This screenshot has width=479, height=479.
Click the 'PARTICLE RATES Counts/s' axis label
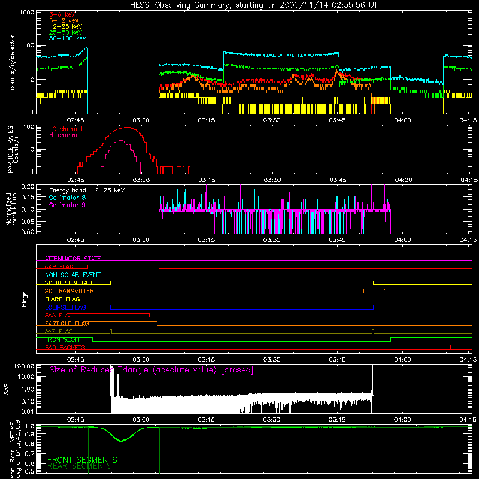[x=13, y=150]
